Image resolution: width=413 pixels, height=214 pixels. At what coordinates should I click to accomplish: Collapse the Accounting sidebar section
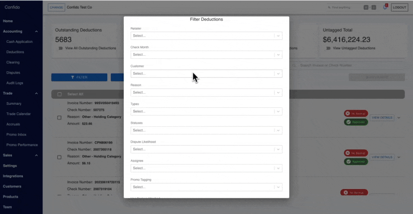[x=36, y=32]
